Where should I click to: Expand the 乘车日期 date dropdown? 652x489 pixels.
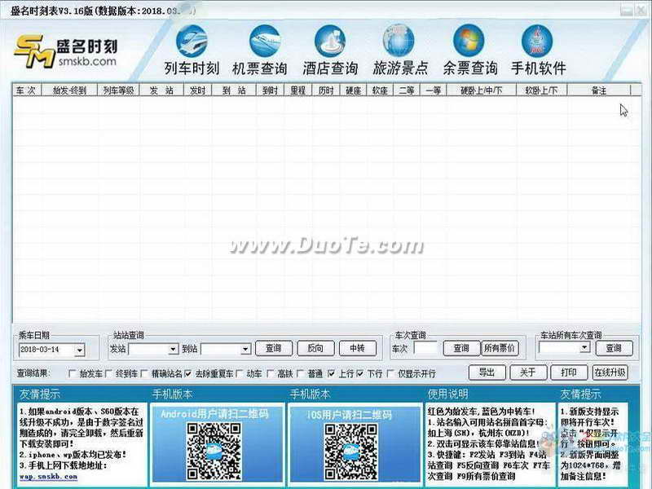pos(79,350)
